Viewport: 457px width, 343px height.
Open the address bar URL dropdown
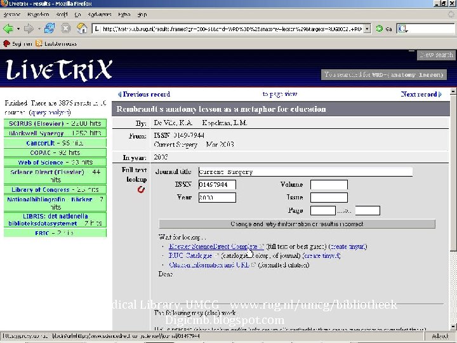(x=368, y=29)
